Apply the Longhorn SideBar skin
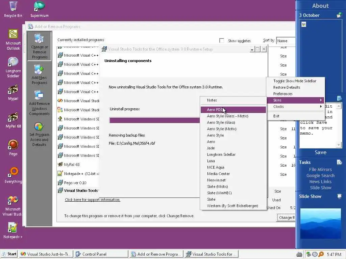The height and width of the screenshot is (259, 346). pos(233,154)
